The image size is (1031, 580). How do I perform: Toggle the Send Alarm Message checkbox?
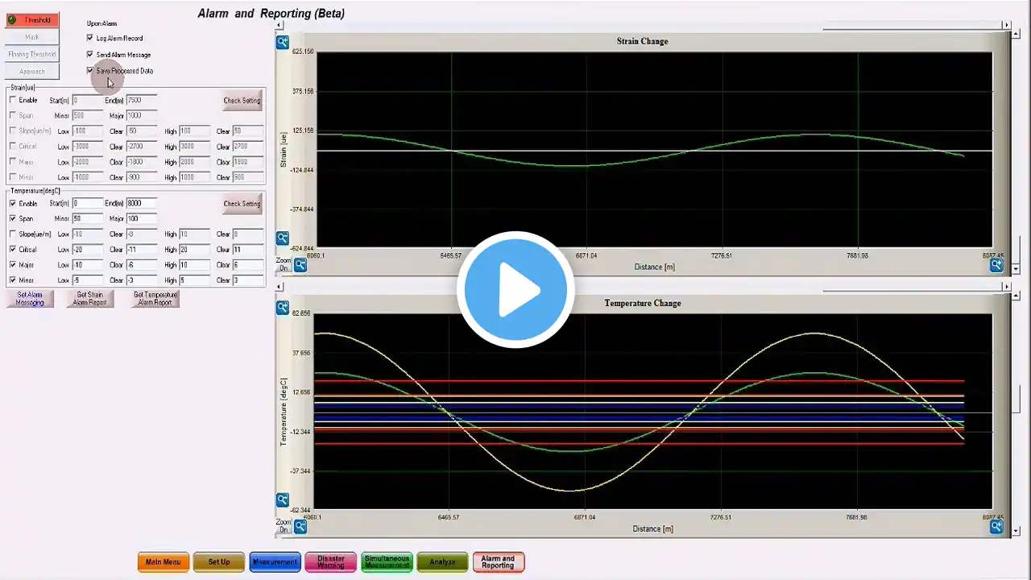pyautogui.click(x=90, y=55)
